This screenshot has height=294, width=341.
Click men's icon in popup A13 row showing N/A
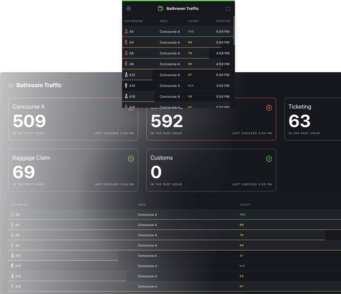126,86
